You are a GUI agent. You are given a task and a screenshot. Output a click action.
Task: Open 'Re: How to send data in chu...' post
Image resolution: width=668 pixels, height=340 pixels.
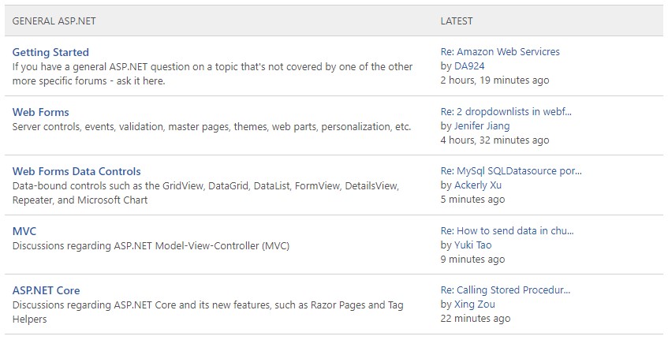tap(507, 231)
